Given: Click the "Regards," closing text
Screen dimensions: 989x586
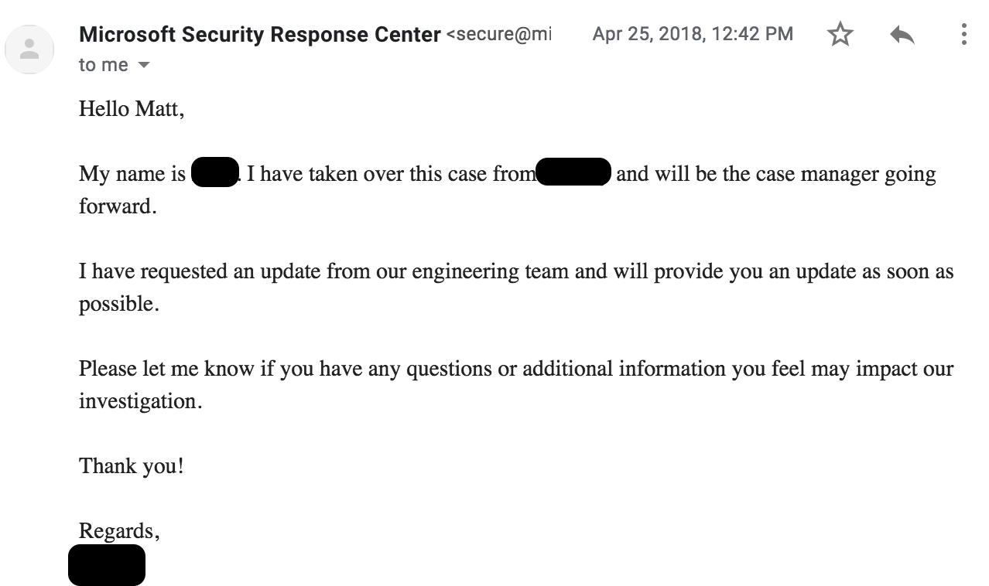Looking at the screenshot, I should click(119, 531).
